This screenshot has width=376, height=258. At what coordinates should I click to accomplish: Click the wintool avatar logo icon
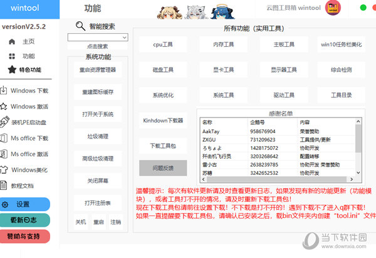tap(333, 7)
